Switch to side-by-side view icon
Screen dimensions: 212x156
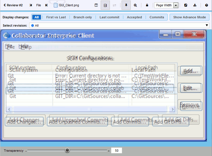[x=96, y=5]
